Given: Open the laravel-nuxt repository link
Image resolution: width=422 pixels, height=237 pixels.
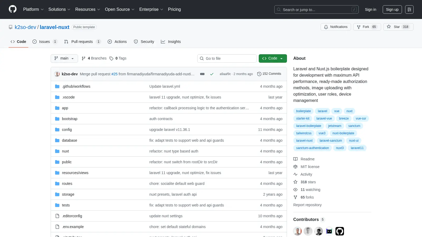Looking at the screenshot, I should (55, 27).
